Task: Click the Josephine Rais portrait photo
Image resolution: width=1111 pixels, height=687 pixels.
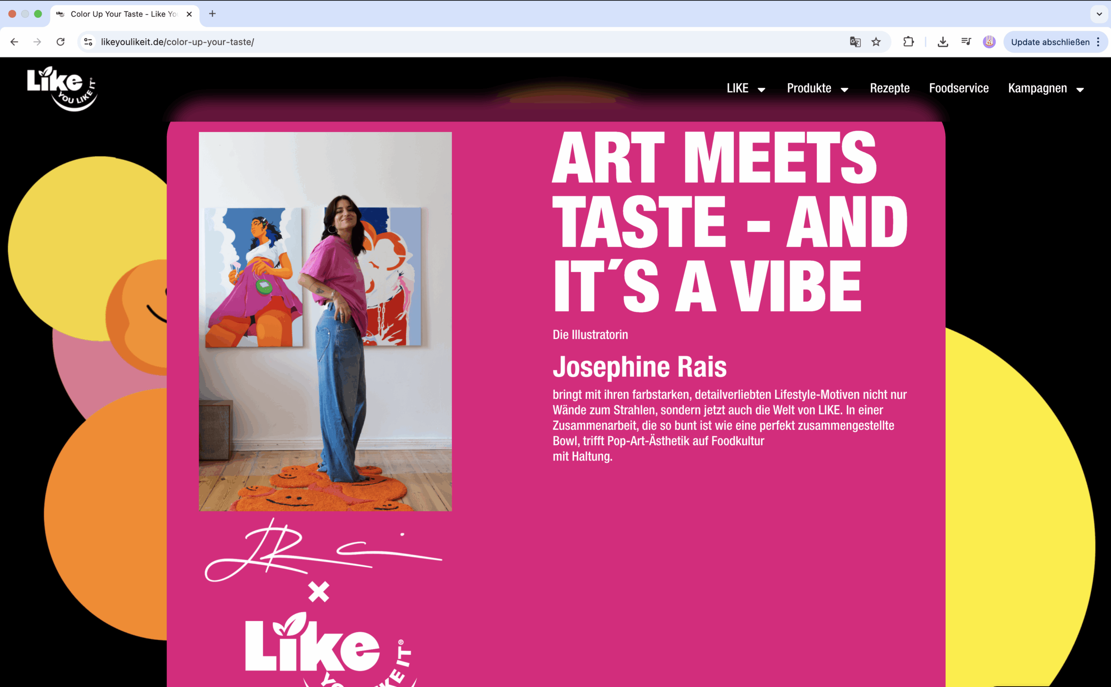Action: pyautogui.click(x=325, y=322)
